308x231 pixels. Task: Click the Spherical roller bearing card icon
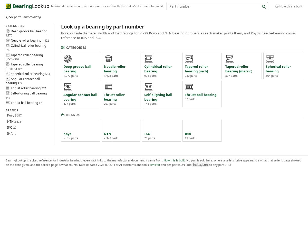pyautogui.click(x=270, y=59)
